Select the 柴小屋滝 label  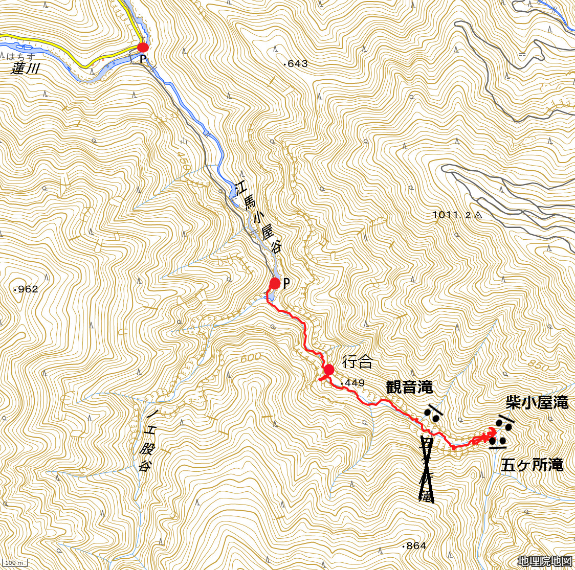point(537,402)
